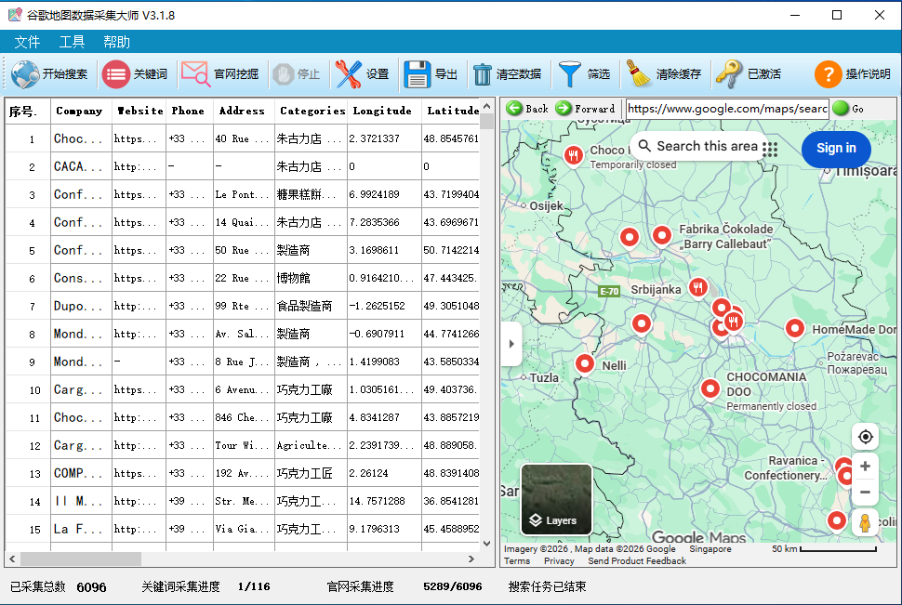The image size is (902, 605).
Task: Open 操作说明 help question icon
Action: pos(828,74)
